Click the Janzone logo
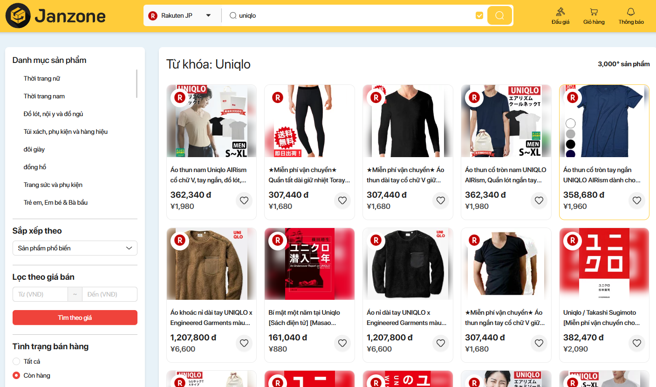 tap(55, 16)
